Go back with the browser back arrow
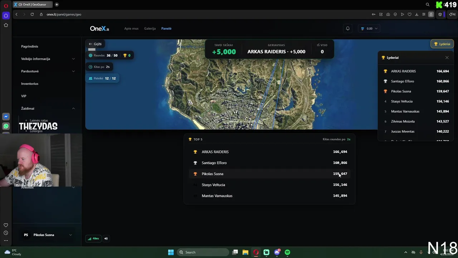Image resolution: width=458 pixels, height=258 pixels. (x=16, y=14)
